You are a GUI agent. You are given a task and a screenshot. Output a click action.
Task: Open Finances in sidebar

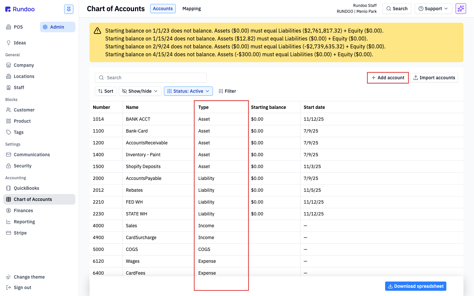click(x=23, y=210)
